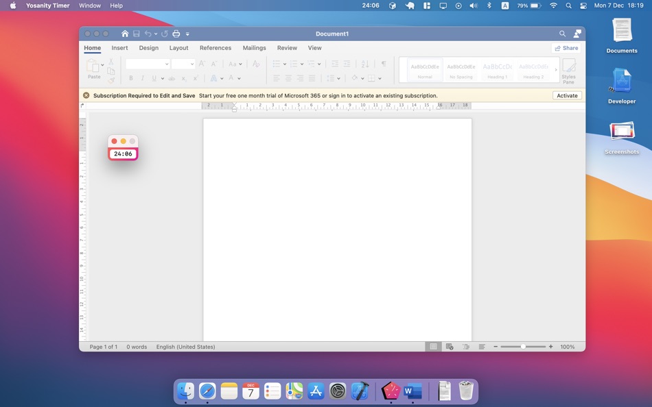
Task: Toggle Bold formatting
Action: (131, 78)
